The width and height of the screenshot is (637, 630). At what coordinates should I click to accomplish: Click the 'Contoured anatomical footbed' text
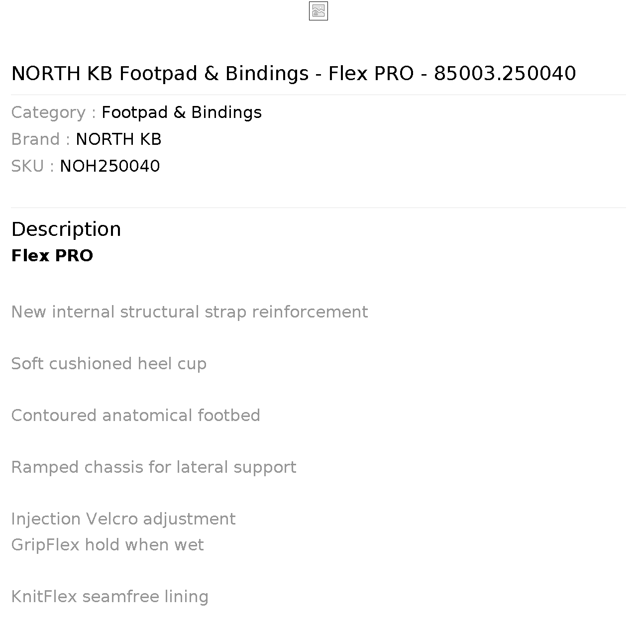tap(136, 416)
